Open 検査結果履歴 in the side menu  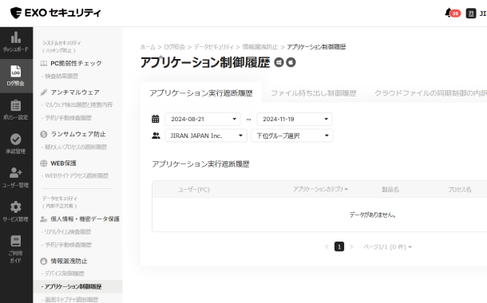coord(61,77)
